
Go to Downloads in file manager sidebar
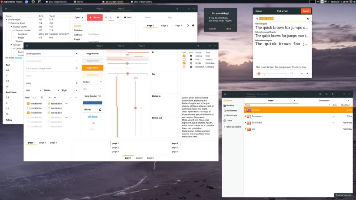coord(230,115)
